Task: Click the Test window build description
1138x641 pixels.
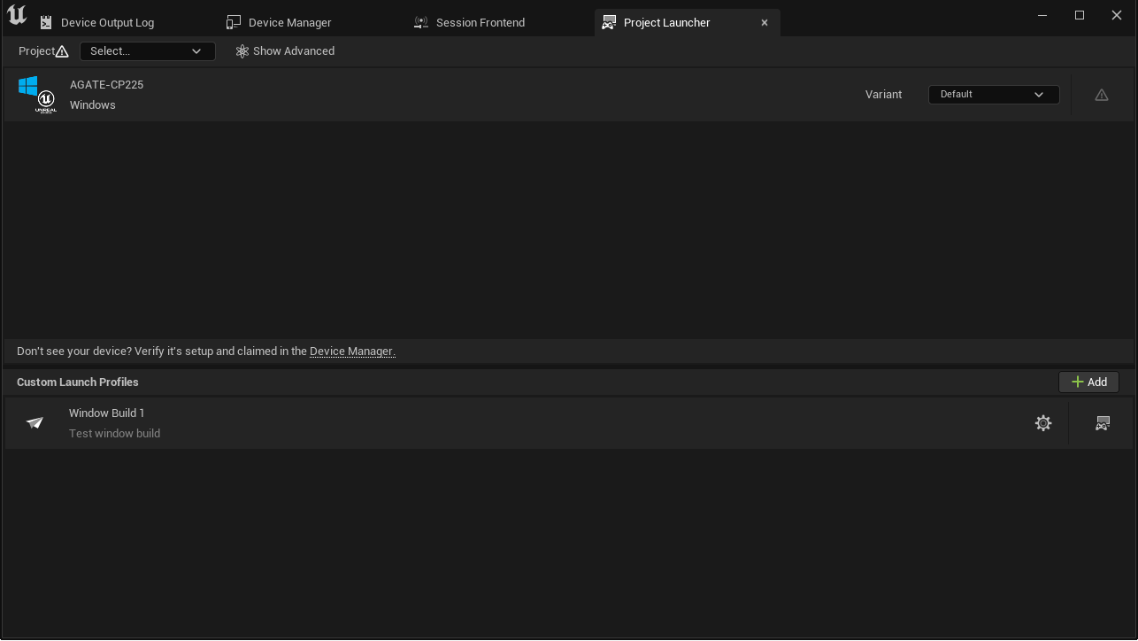Action: coord(114,434)
